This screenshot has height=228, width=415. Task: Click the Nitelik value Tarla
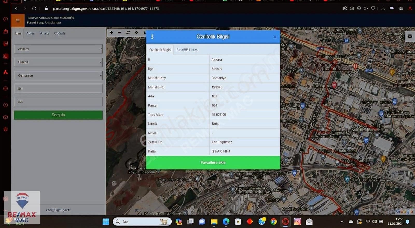click(215, 124)
